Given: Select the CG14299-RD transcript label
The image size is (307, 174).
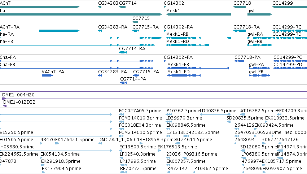Looking at the screenshot, I should point(287,34).
